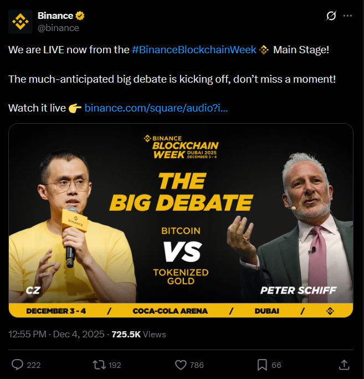Open the #BinanceBlockchainWeek hashtag
This screenshot has height=379, width=364.
point(194,50)
